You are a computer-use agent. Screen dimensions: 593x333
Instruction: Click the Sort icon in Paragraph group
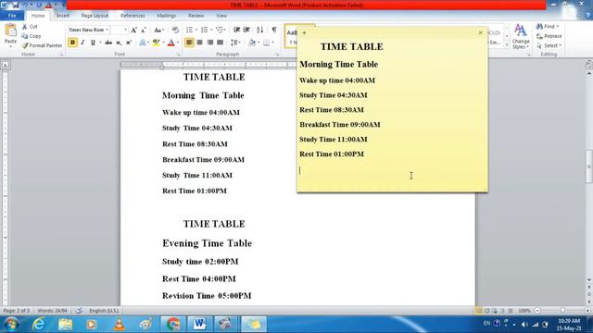[x=259, y=30]
